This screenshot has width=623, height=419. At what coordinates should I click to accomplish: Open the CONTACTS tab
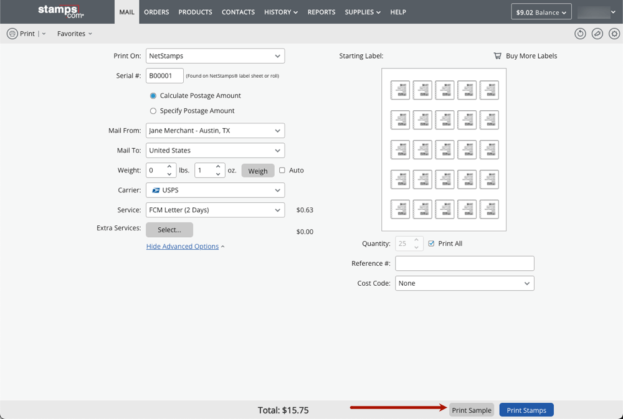(x=238, y=12)
